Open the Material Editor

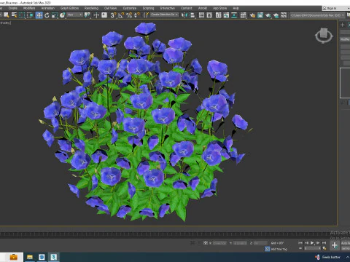point(243,15)
